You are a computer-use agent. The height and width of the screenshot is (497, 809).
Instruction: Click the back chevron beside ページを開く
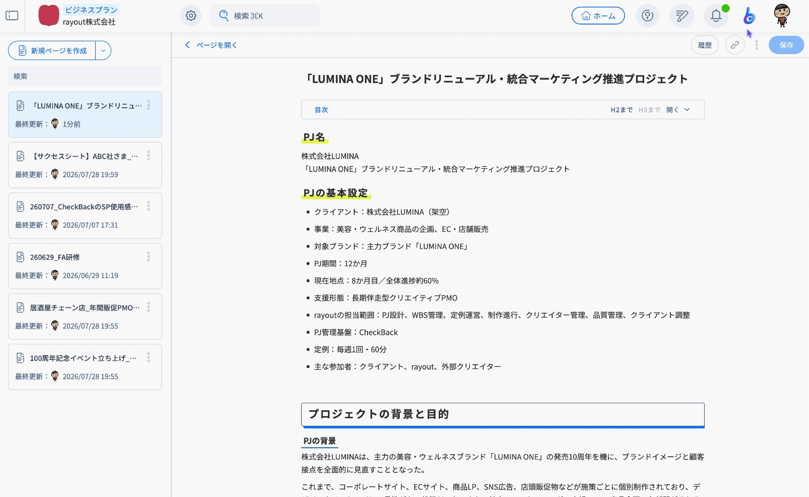coord(187,45)
